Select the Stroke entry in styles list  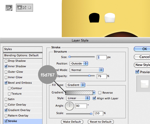[x=12, y=121]
